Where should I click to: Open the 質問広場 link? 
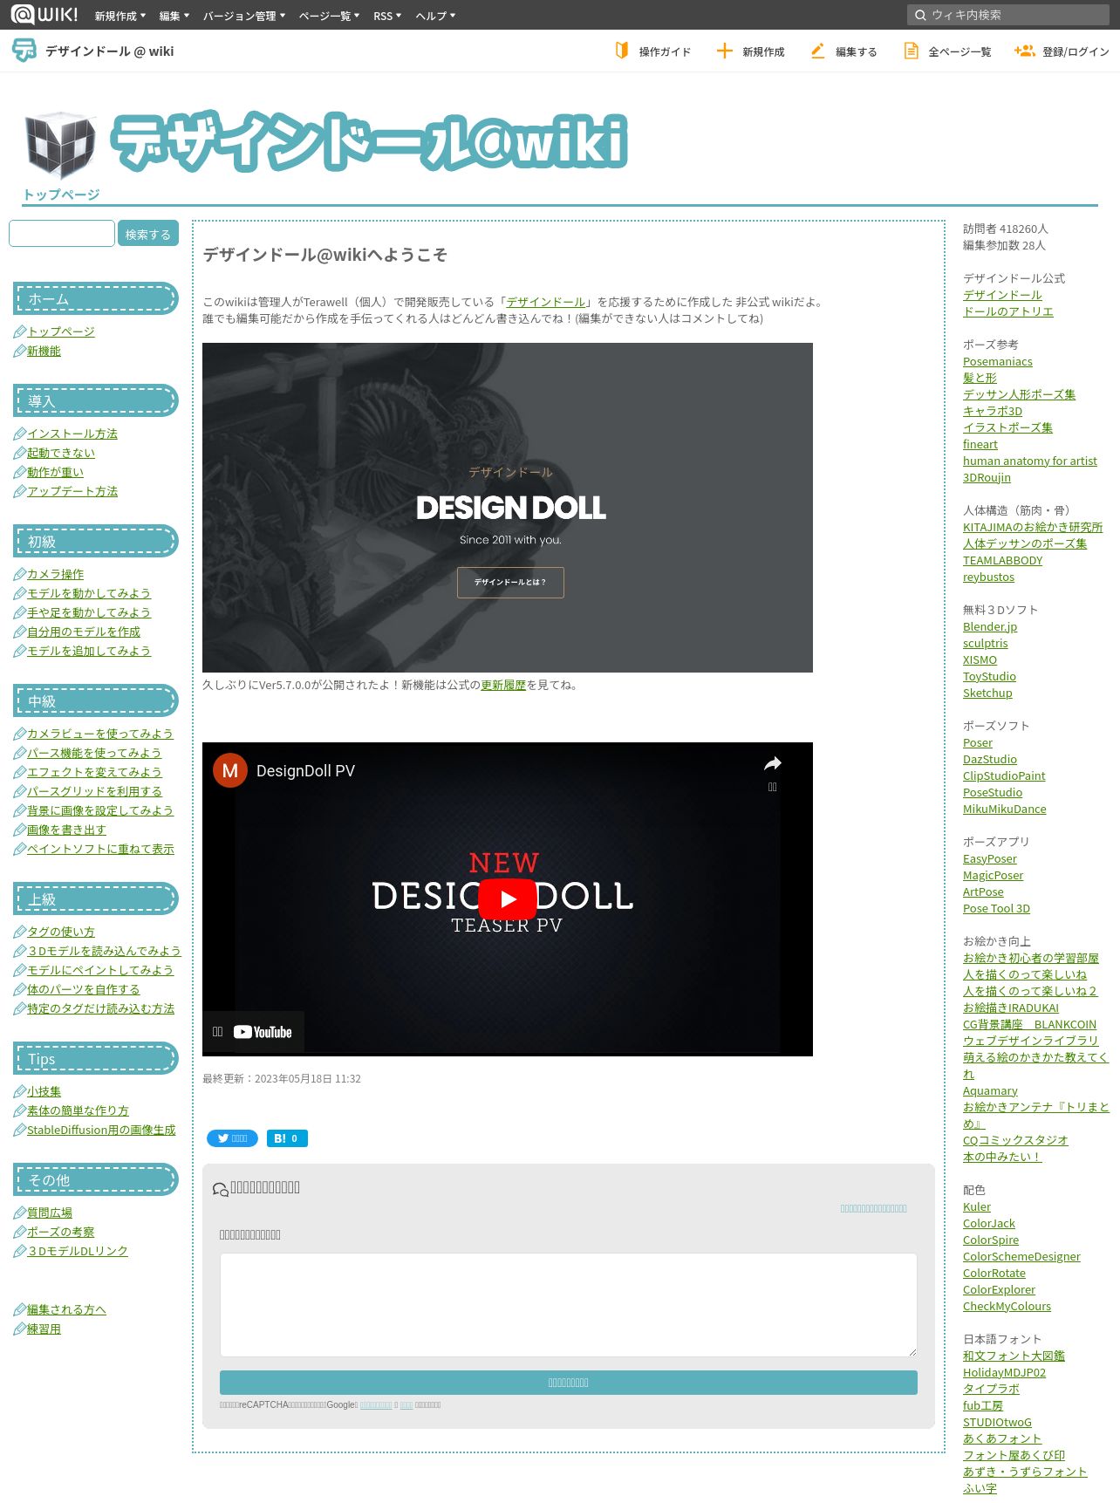[50, 1213]
